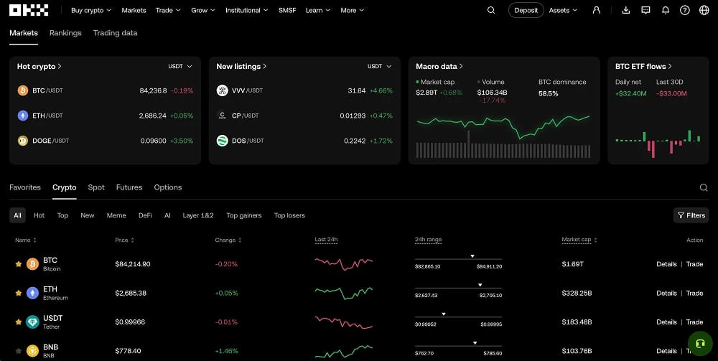
Task: Click the search icon above the crypto table
Action: pos(704,187)
